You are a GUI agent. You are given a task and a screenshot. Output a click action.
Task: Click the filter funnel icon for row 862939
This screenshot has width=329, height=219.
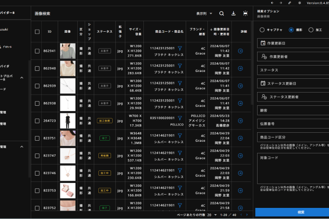tap(180, 83)
